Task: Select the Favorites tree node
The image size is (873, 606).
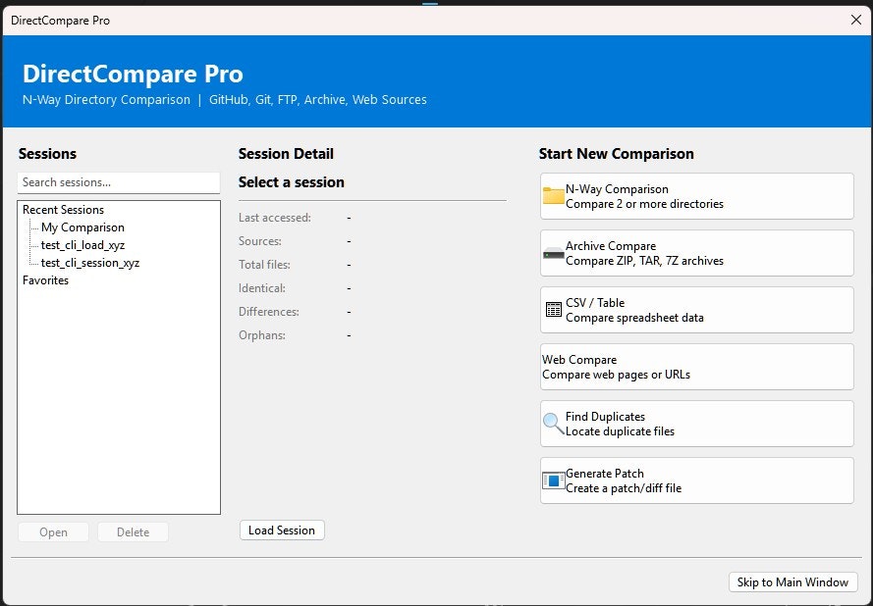Action: click(x=45, y=280)
